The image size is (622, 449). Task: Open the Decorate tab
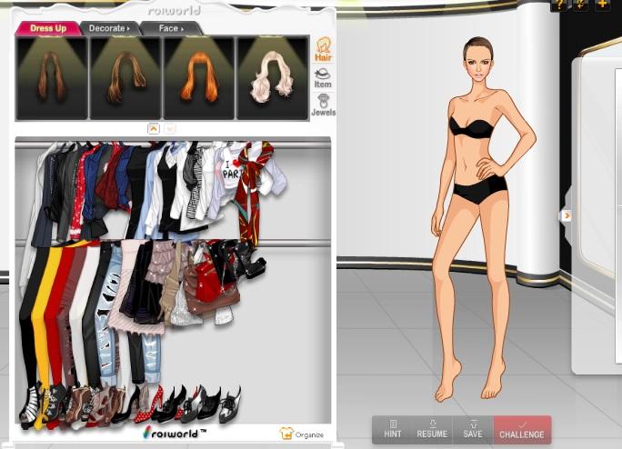pos(108,29)
